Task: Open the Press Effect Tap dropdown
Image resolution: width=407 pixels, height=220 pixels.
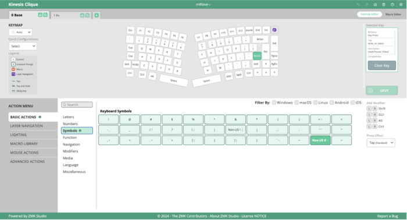Action: pos(381,143)
